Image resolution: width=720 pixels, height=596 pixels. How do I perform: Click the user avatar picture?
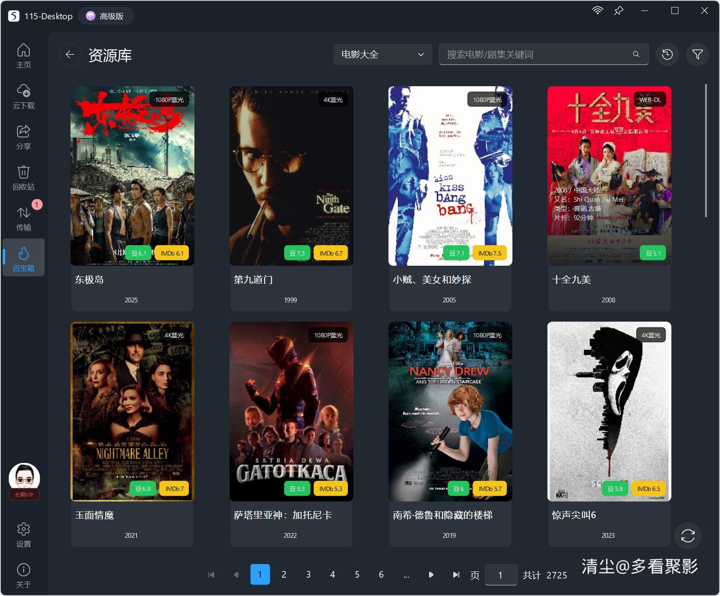coord(24,477)
